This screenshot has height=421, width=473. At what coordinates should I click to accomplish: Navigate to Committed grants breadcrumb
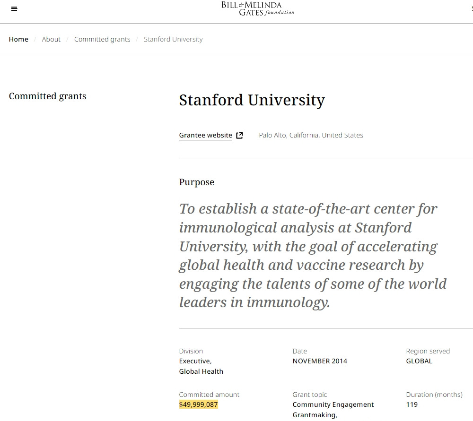tap(102, 39)
